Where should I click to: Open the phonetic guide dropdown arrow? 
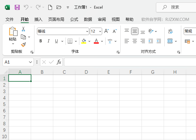click(115, 41)
